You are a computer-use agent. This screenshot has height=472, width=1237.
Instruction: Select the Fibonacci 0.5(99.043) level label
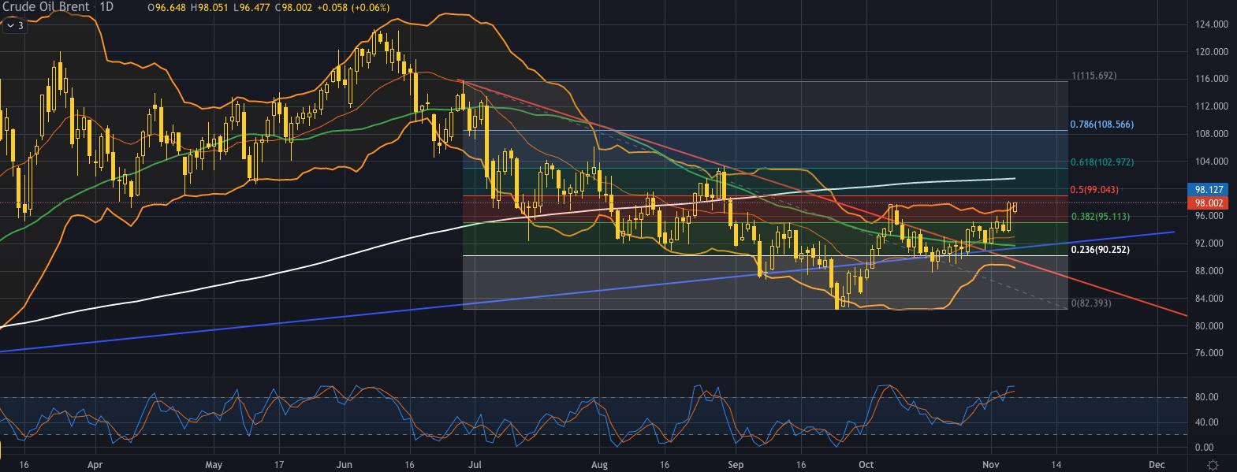point(1094,190)
